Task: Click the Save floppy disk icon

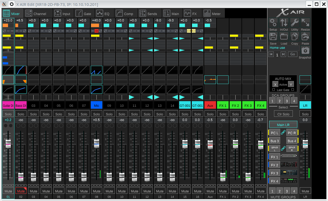Action: tap(273, 36)
